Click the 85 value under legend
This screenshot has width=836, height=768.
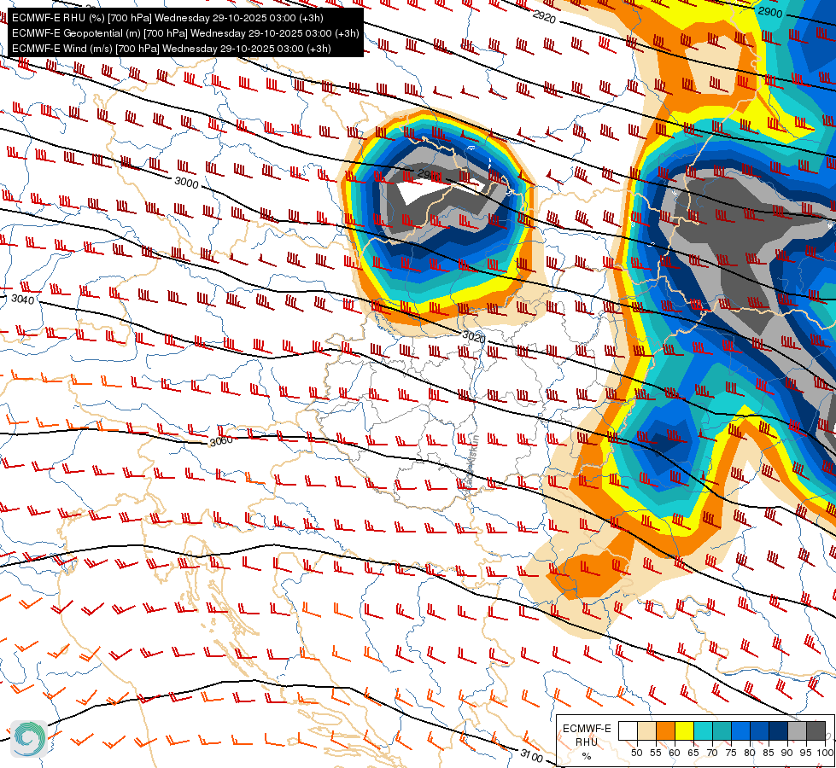(769, 753)
